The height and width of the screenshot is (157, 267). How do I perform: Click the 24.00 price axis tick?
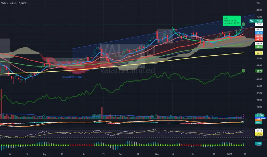[259, 107]
